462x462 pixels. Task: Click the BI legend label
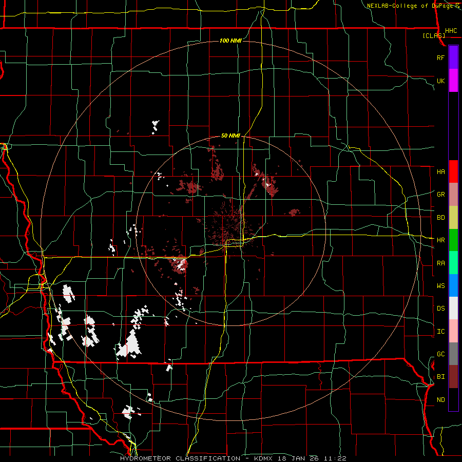[x=440, y=377]
